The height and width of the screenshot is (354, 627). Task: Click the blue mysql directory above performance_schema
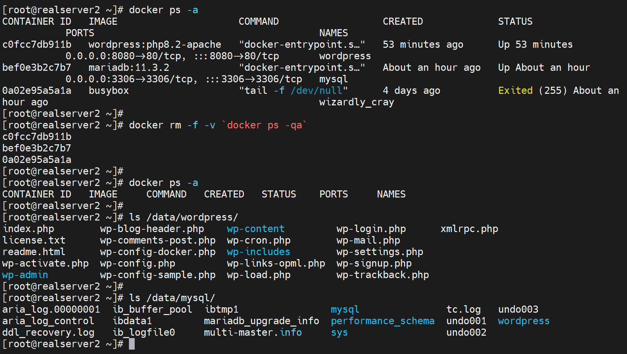click(345, 310)
